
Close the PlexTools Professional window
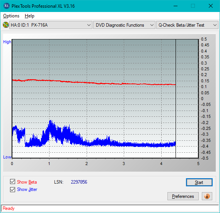pos(211,6)
